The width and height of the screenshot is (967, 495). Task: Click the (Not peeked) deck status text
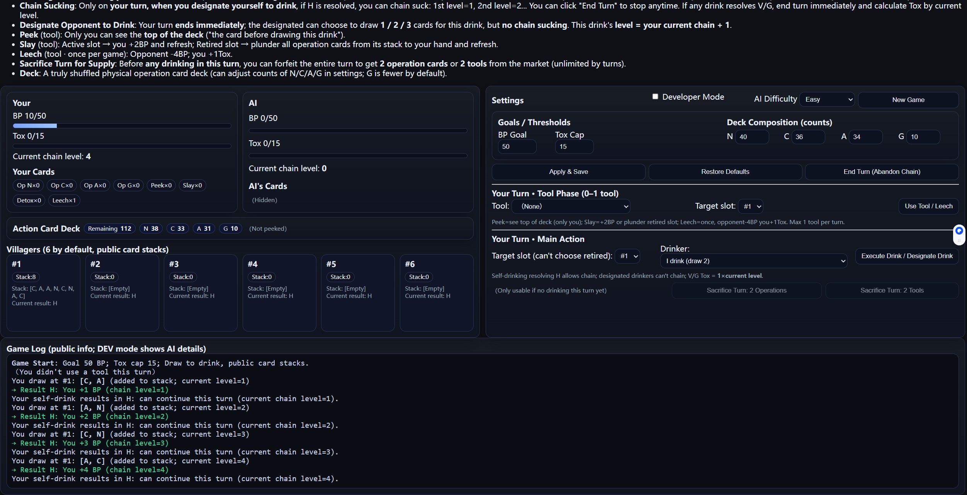268,229
